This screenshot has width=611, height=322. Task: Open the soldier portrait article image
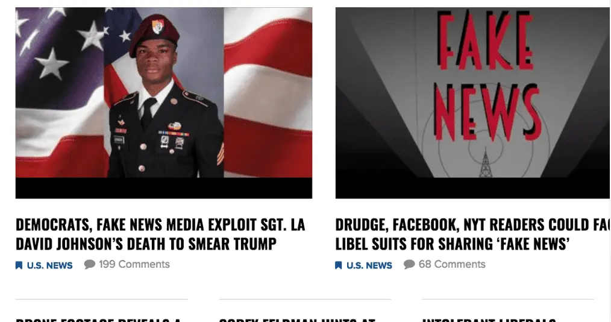164,92
